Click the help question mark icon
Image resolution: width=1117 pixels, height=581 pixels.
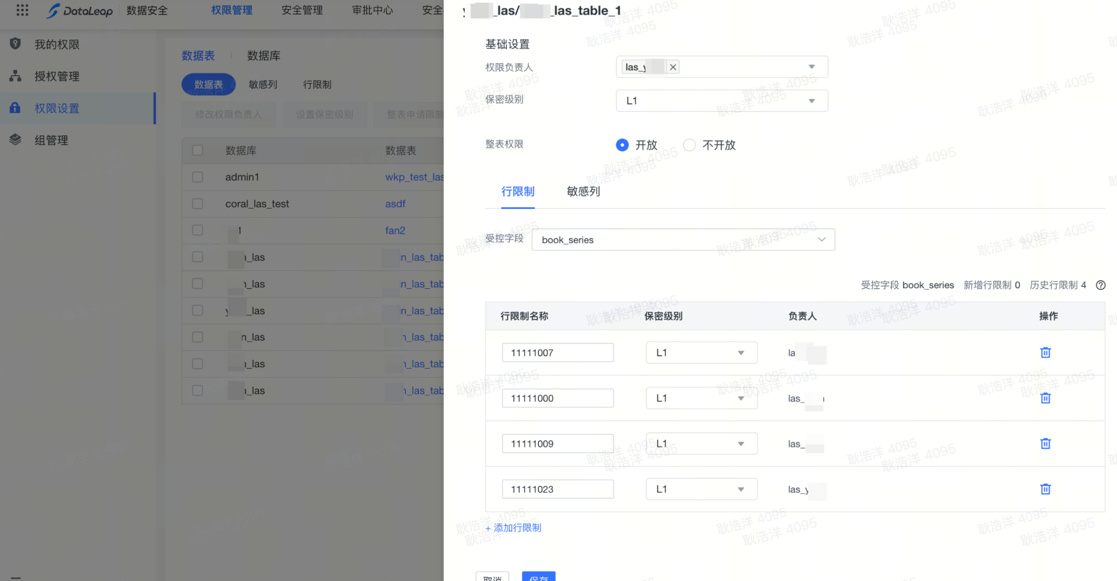tap(1100, 285)
